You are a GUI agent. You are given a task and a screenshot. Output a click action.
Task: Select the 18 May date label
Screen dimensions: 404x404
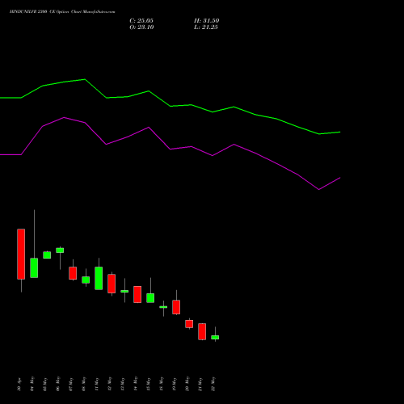point(162,384)
